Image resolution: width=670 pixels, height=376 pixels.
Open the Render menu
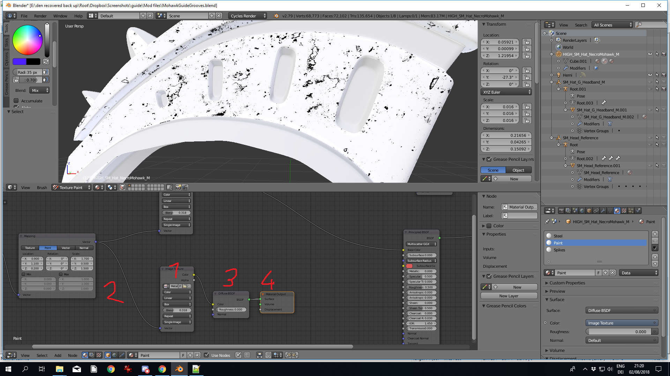click(40, 16)
